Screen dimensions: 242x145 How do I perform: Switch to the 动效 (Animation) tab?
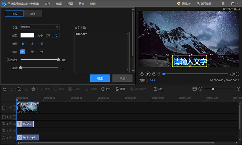coord(33,14)
